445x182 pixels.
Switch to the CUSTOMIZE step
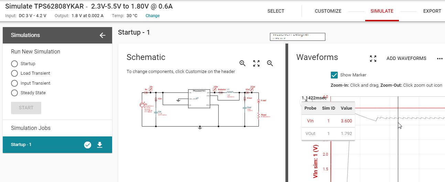(328, 11)
